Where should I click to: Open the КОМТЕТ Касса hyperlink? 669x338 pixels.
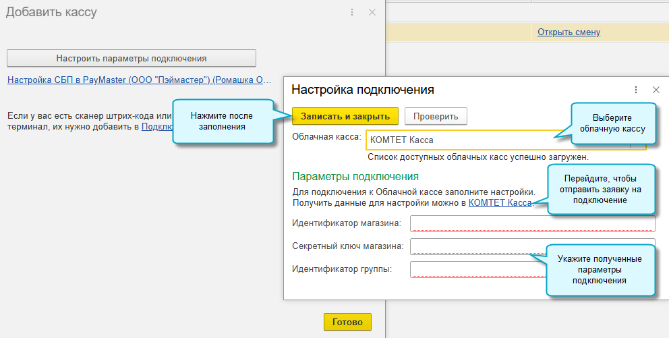pyautogui.click(x=500, y=202)
